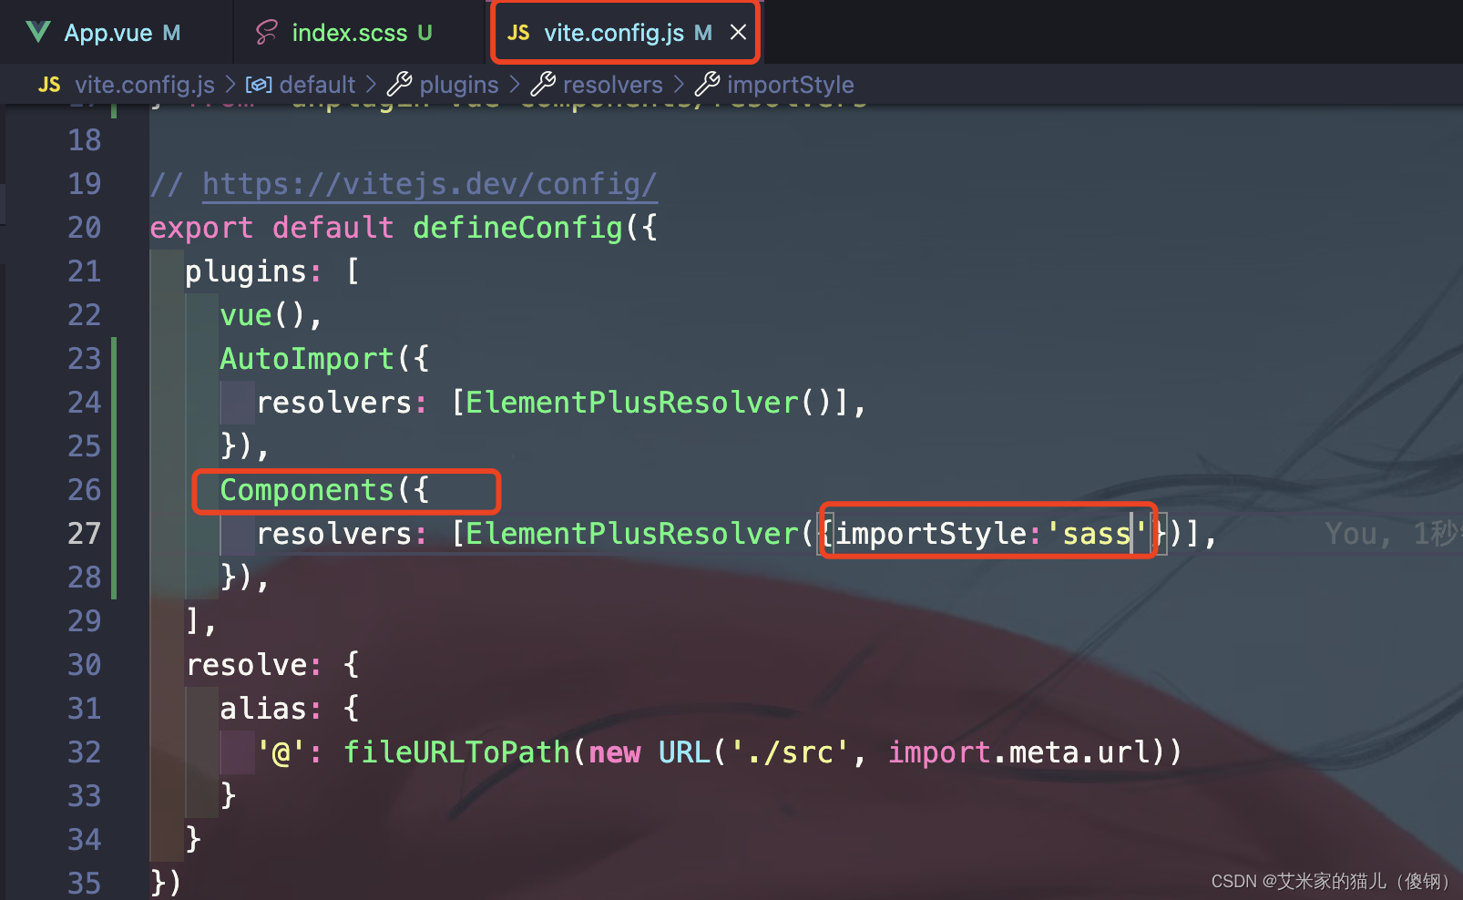The height and width of the screenshot is (900, 1463).
Task: Click line number 20 in the gutter
Action: pos(85,228)
